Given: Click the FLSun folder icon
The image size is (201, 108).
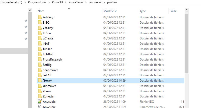Looking at the screenshot, I should point(40,33).
